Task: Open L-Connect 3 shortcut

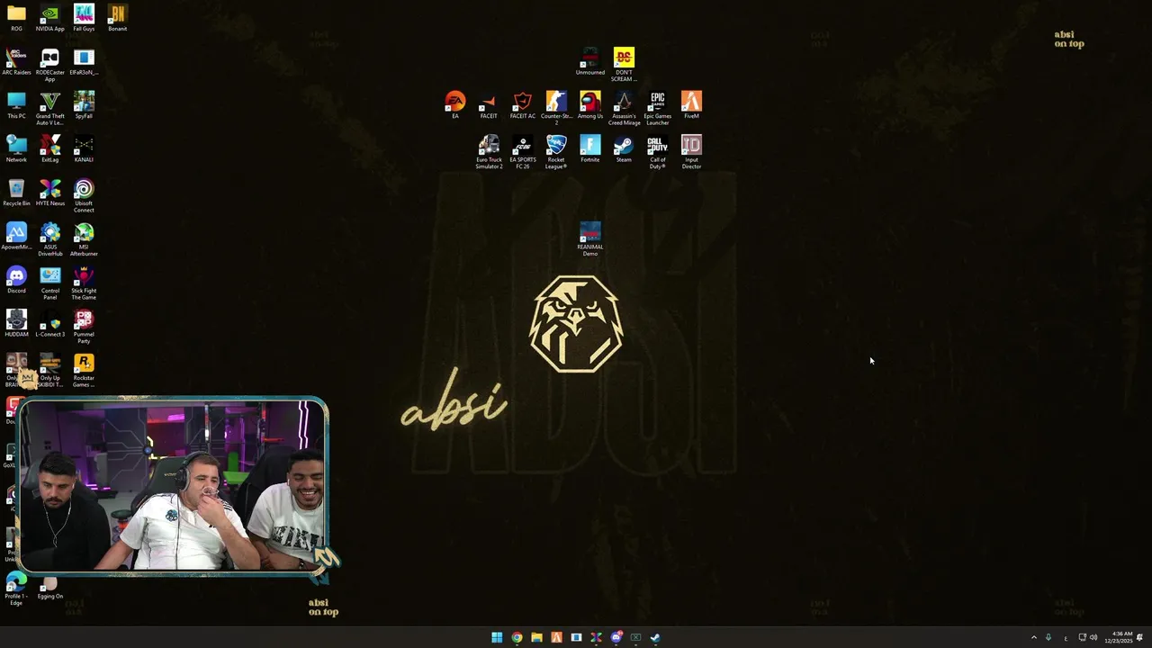Action: pos(49,323)
